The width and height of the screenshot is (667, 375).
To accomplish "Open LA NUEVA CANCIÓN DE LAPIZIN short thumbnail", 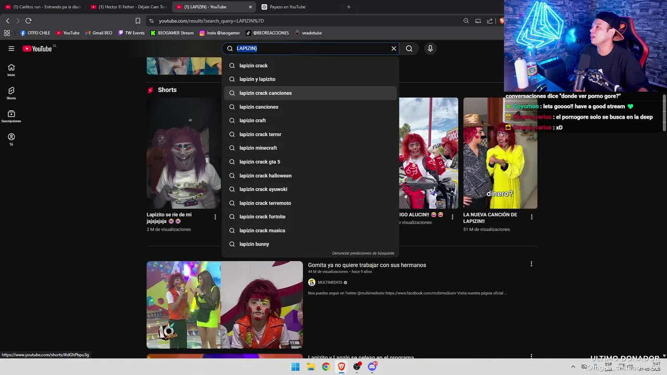I will click(x=500, y=153).
